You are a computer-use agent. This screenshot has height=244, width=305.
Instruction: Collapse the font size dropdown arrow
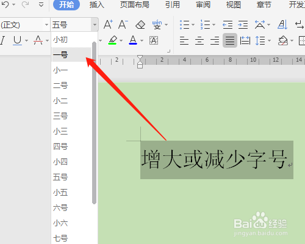pos(95,25)
